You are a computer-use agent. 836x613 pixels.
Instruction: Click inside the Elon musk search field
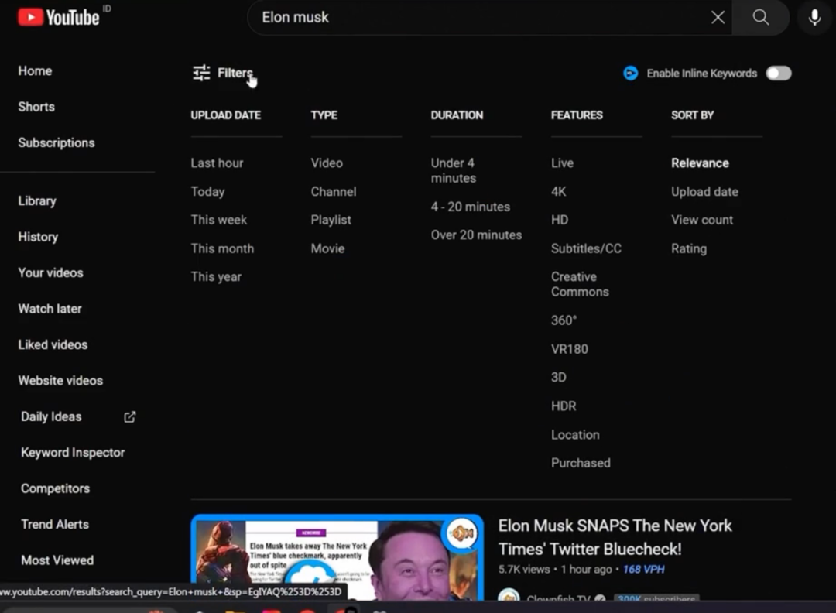click(480, 18)
